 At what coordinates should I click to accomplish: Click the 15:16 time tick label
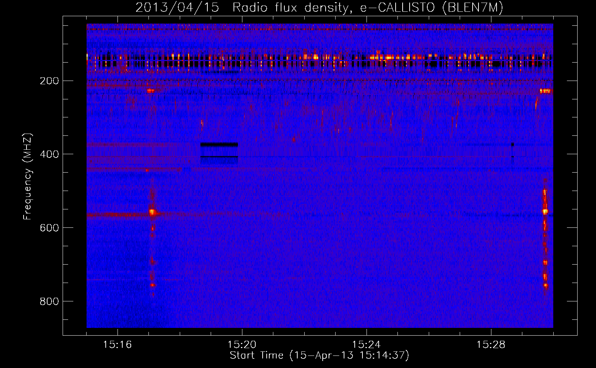pos(118,344)
